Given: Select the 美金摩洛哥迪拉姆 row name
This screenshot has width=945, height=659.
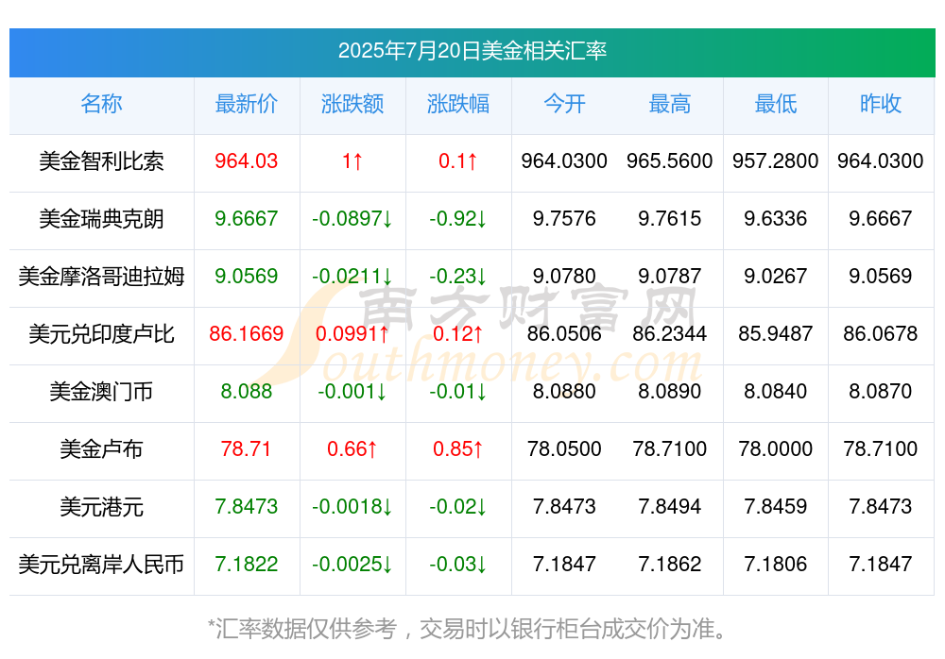Looking at the screenshot, I should (x=101, y=277).
